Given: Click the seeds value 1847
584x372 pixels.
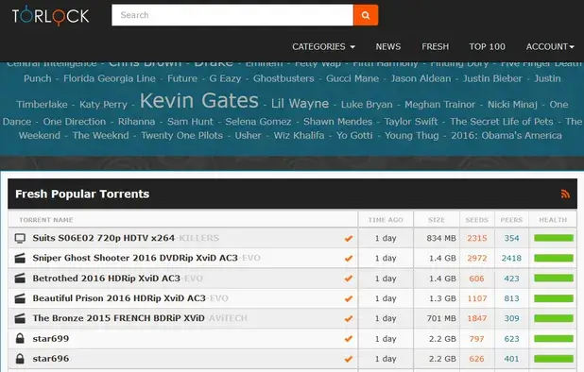Looking at the screenshot, I should (x=477, y=318).
